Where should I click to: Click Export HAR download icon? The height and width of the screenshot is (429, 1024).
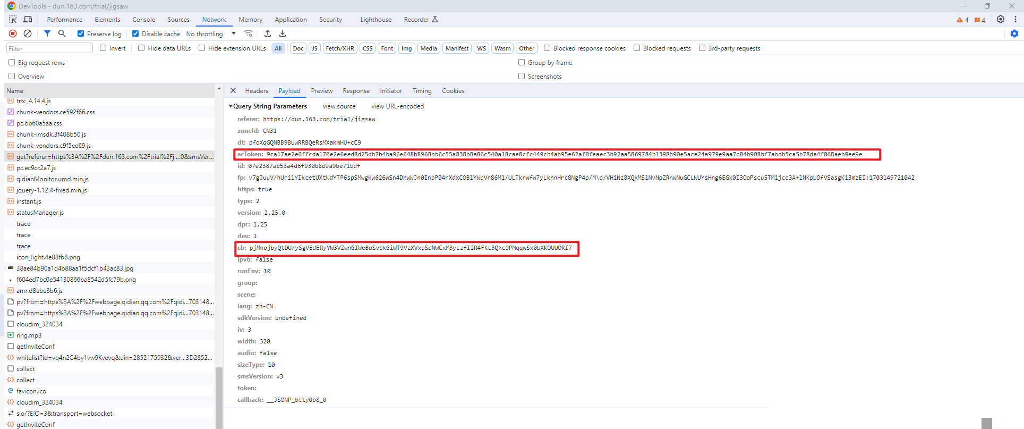pyautogui.click(x=283, y=33)
